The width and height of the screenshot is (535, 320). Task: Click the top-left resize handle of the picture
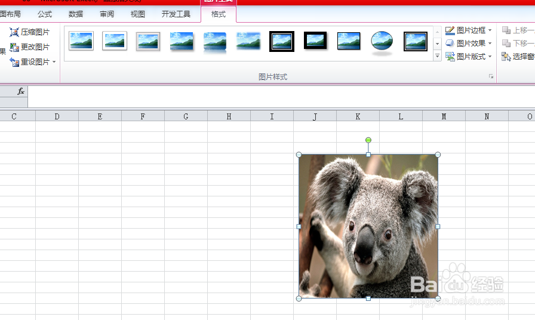pos(299,155)
